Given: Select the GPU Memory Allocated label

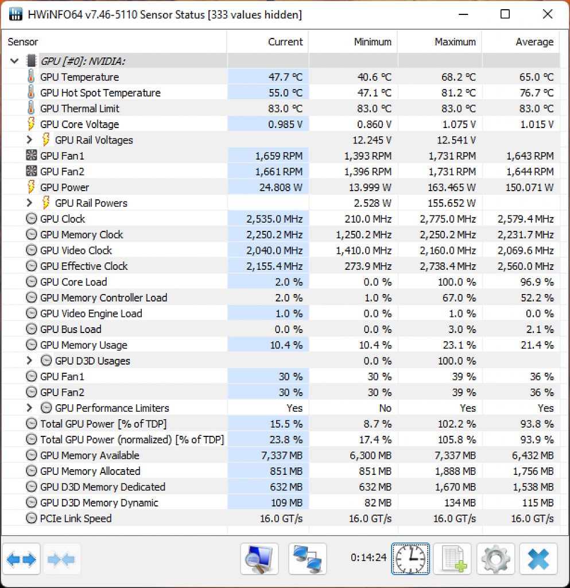Looking at the screenshot, I should pos(90,471).
